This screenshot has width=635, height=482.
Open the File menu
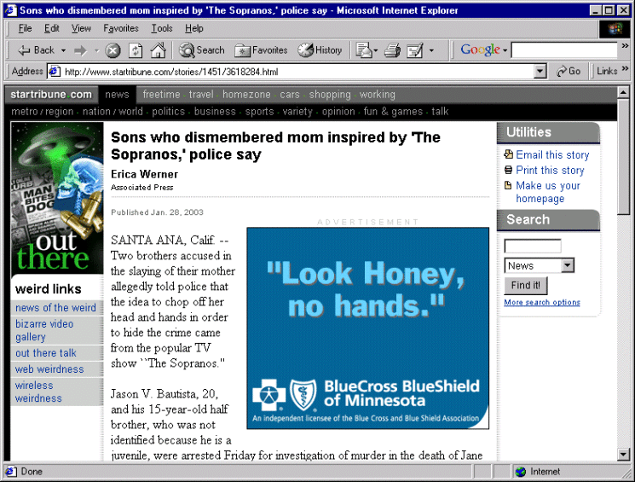click(25, 28)
